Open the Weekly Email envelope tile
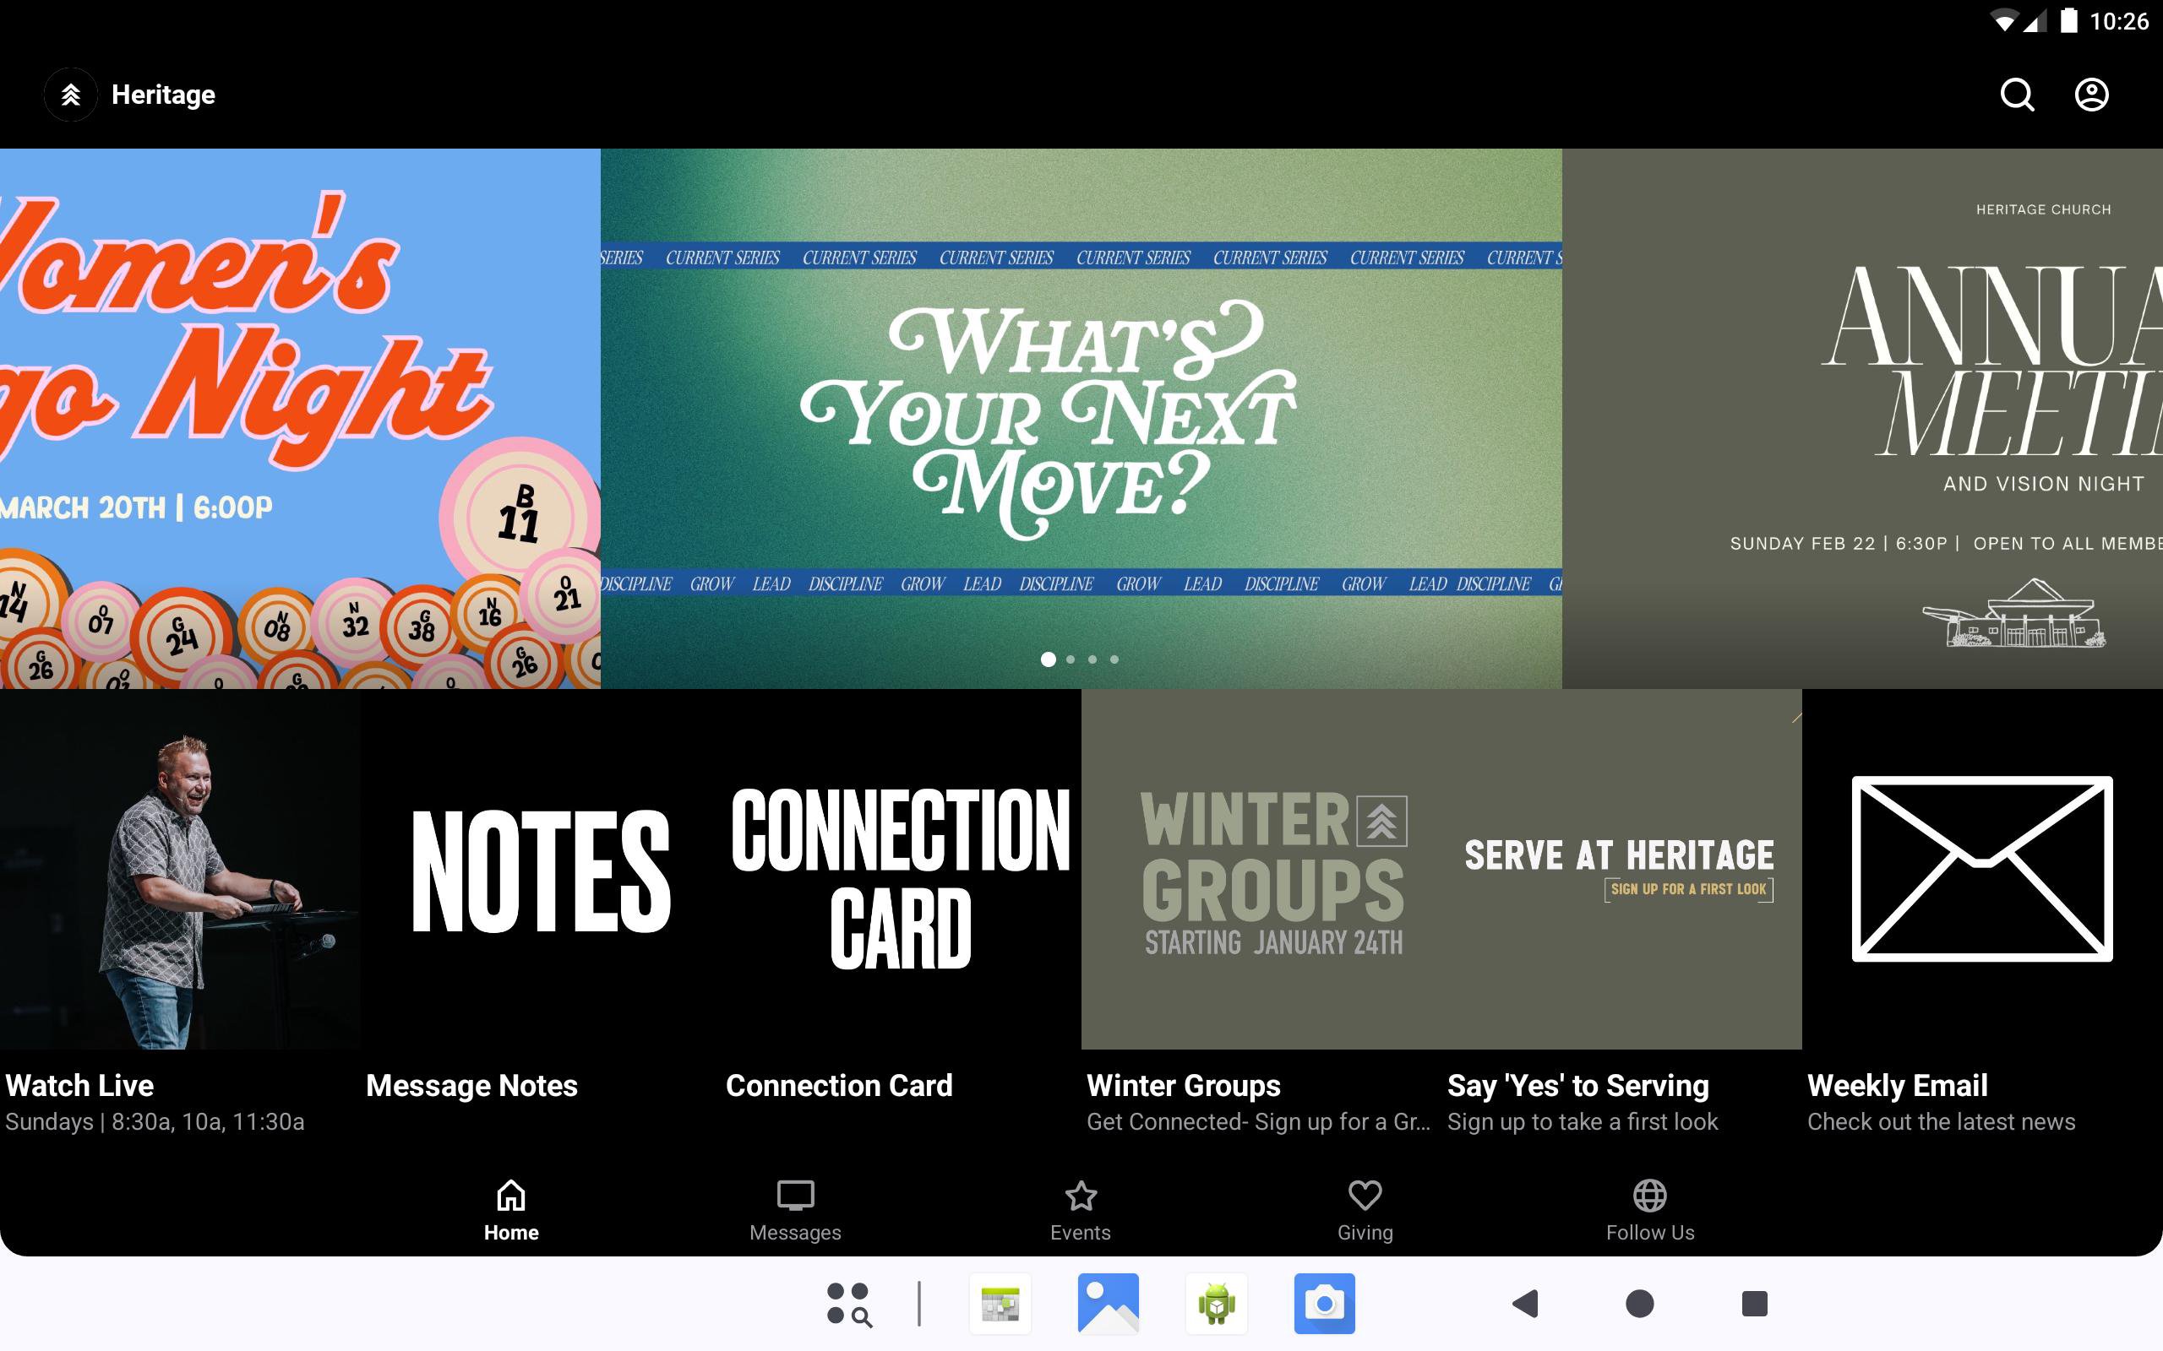The width and height of the screenshot is (2163, 1351). click(1981, 869)
